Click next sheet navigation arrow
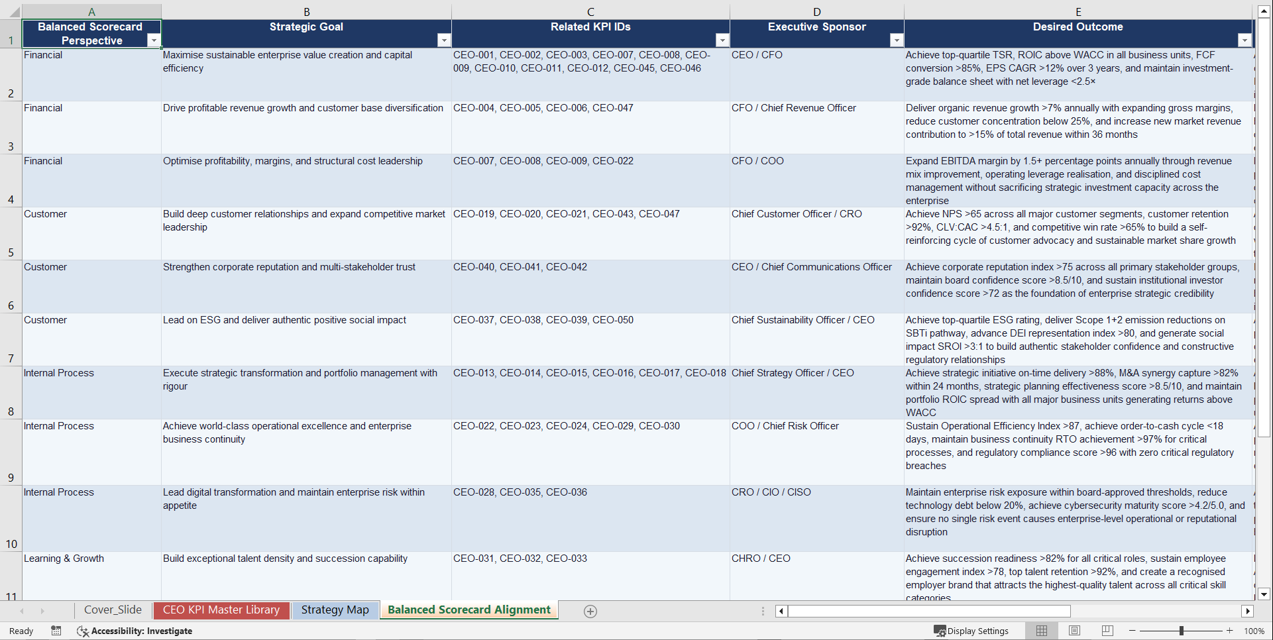Image resolution: width=1273 pixels, height=640 pixels. [x=42, y=611]
